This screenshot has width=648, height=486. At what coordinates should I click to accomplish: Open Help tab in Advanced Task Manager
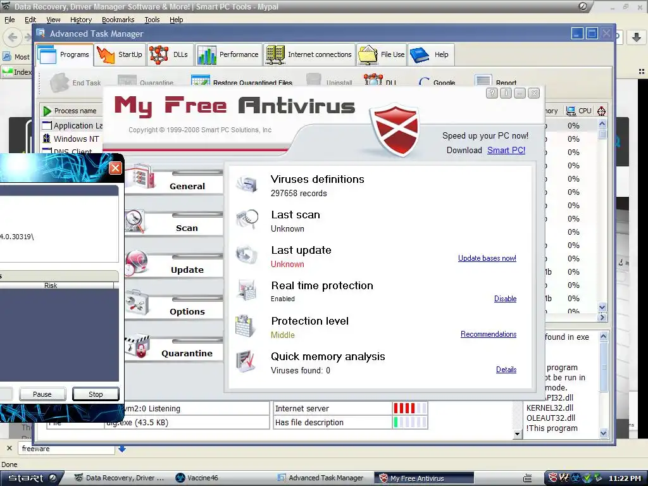coord(430,54)
